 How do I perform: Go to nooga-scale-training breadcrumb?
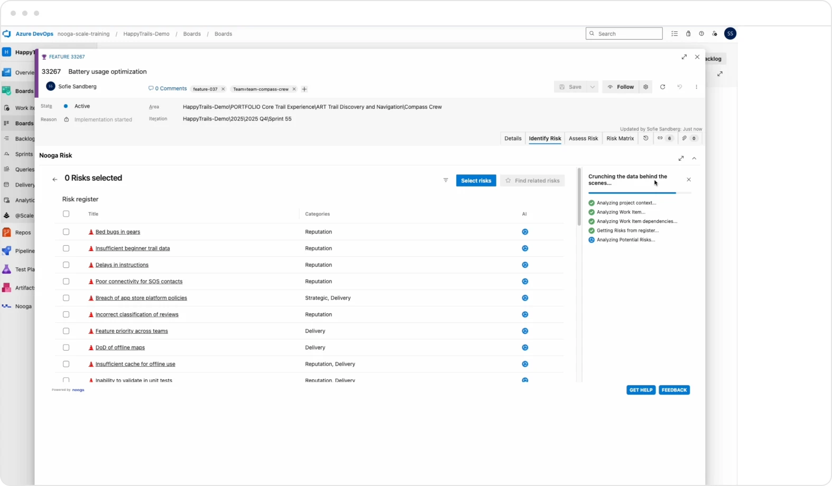pyautogui.click(x=84, y=34)
